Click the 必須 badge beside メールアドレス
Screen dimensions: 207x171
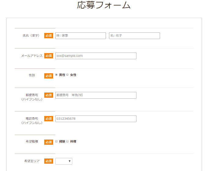coord(49,56)
